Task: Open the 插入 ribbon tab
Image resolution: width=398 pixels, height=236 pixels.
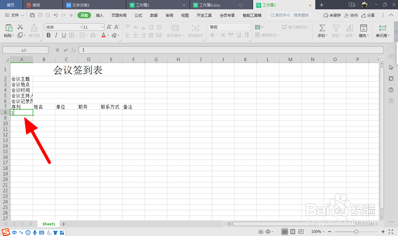Action: (x=100, y=15)
